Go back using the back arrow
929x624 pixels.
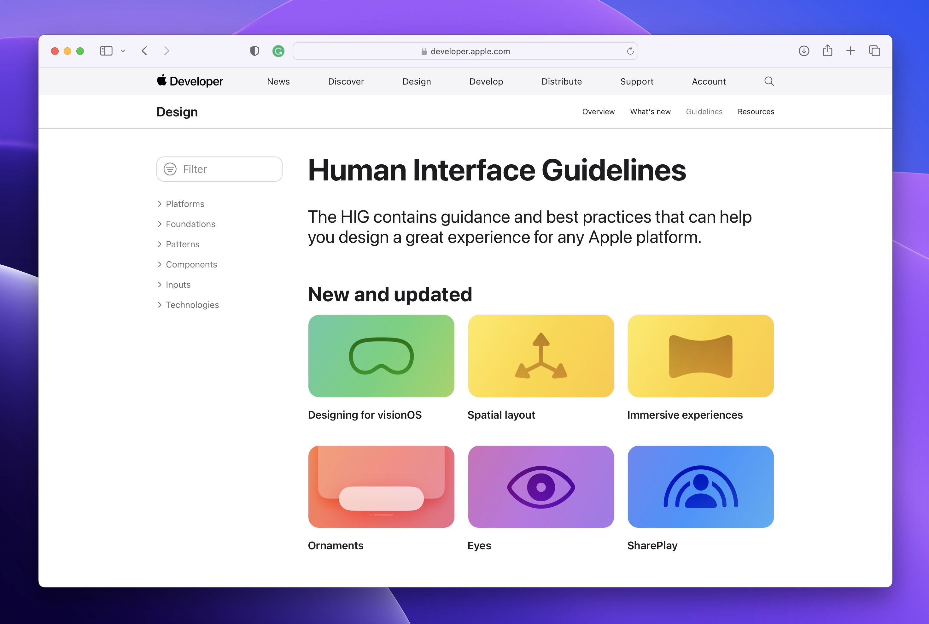click(x=144, y=51)
